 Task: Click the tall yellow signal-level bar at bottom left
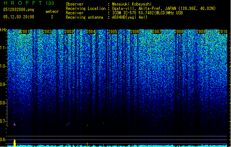point(15,143)
